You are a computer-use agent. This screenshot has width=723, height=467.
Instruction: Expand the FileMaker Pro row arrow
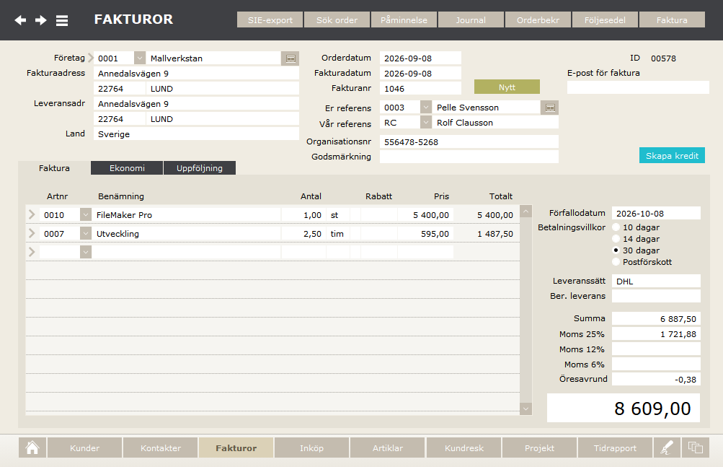click(32, 214)
